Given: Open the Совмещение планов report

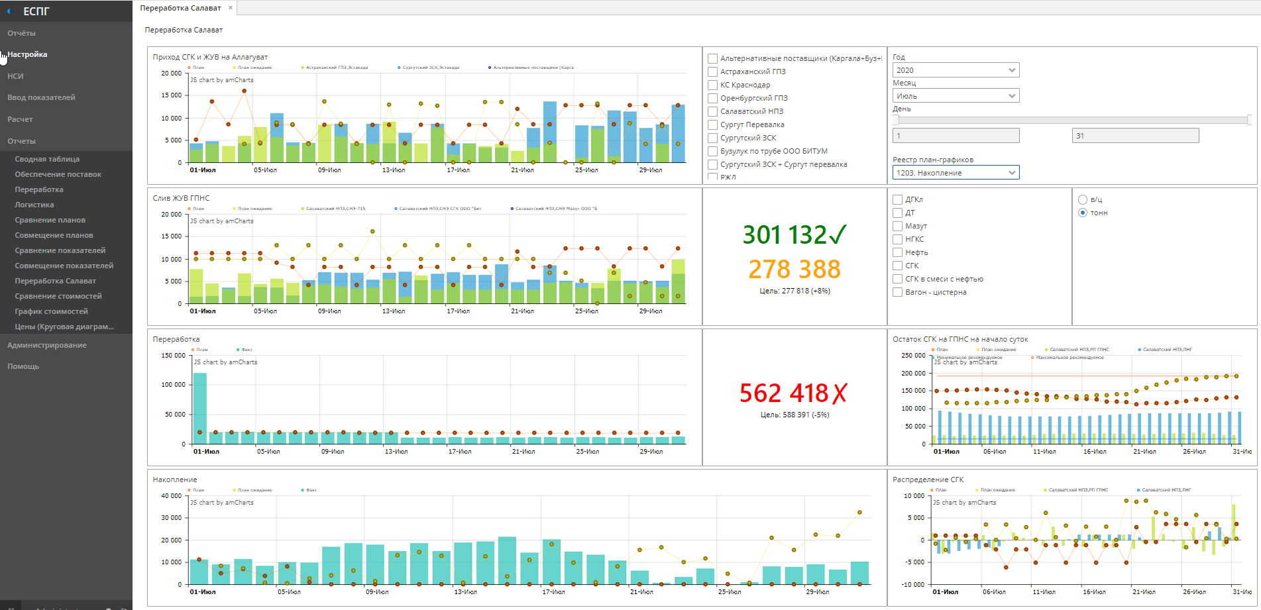Looking at the screenshot, I should tap(54, 235).
